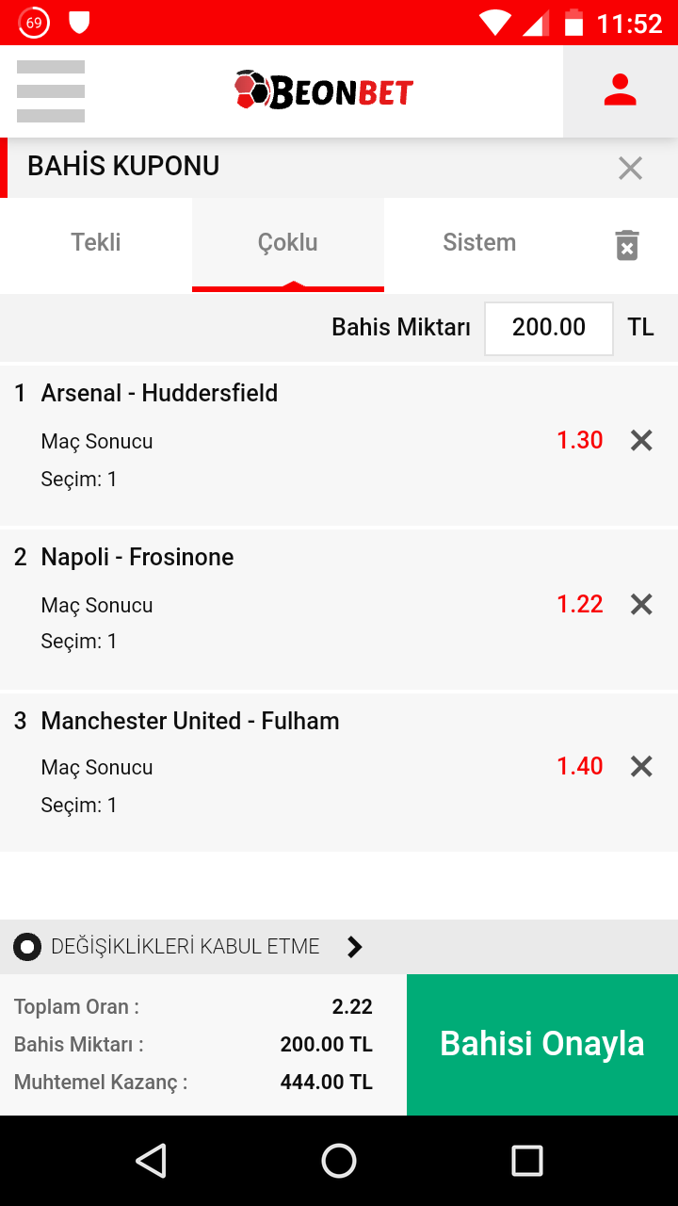Switch to the Tekli tab
Viewport: 678px width, 1206px height.
pos(96,243)
